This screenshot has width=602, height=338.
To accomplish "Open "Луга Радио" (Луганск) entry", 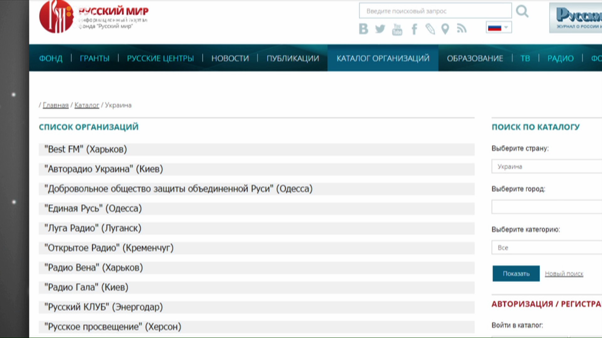I will tap(256, 228).
